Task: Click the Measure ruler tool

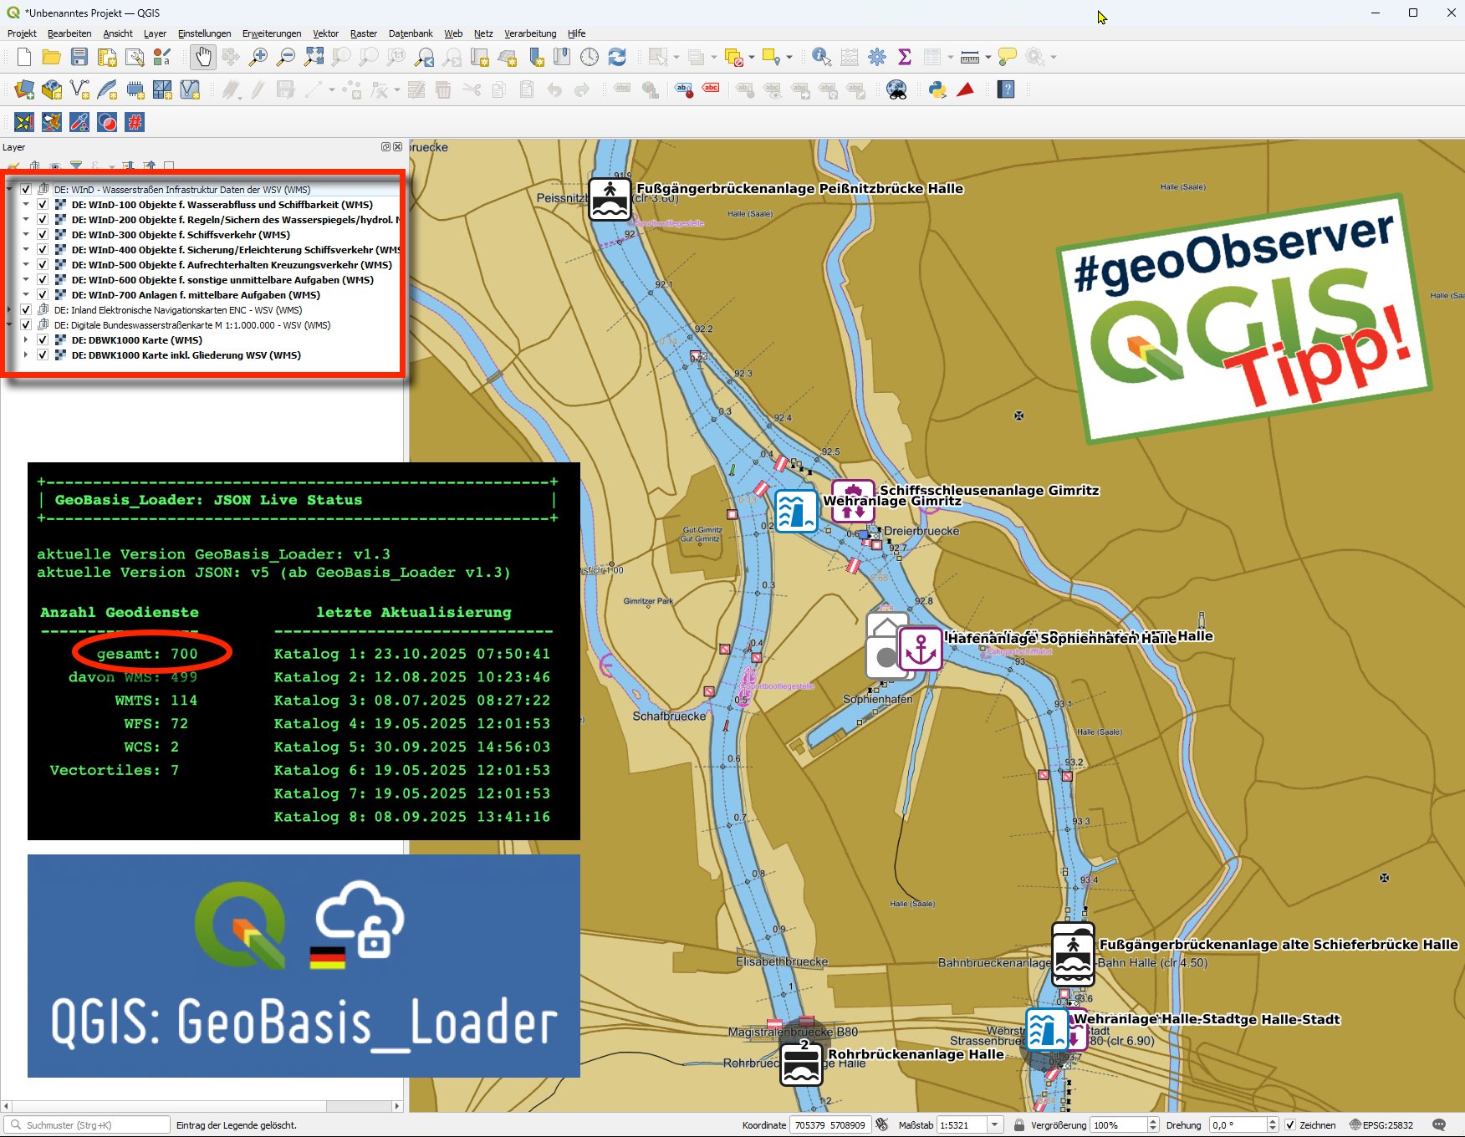Action: [x=970, y=57]
